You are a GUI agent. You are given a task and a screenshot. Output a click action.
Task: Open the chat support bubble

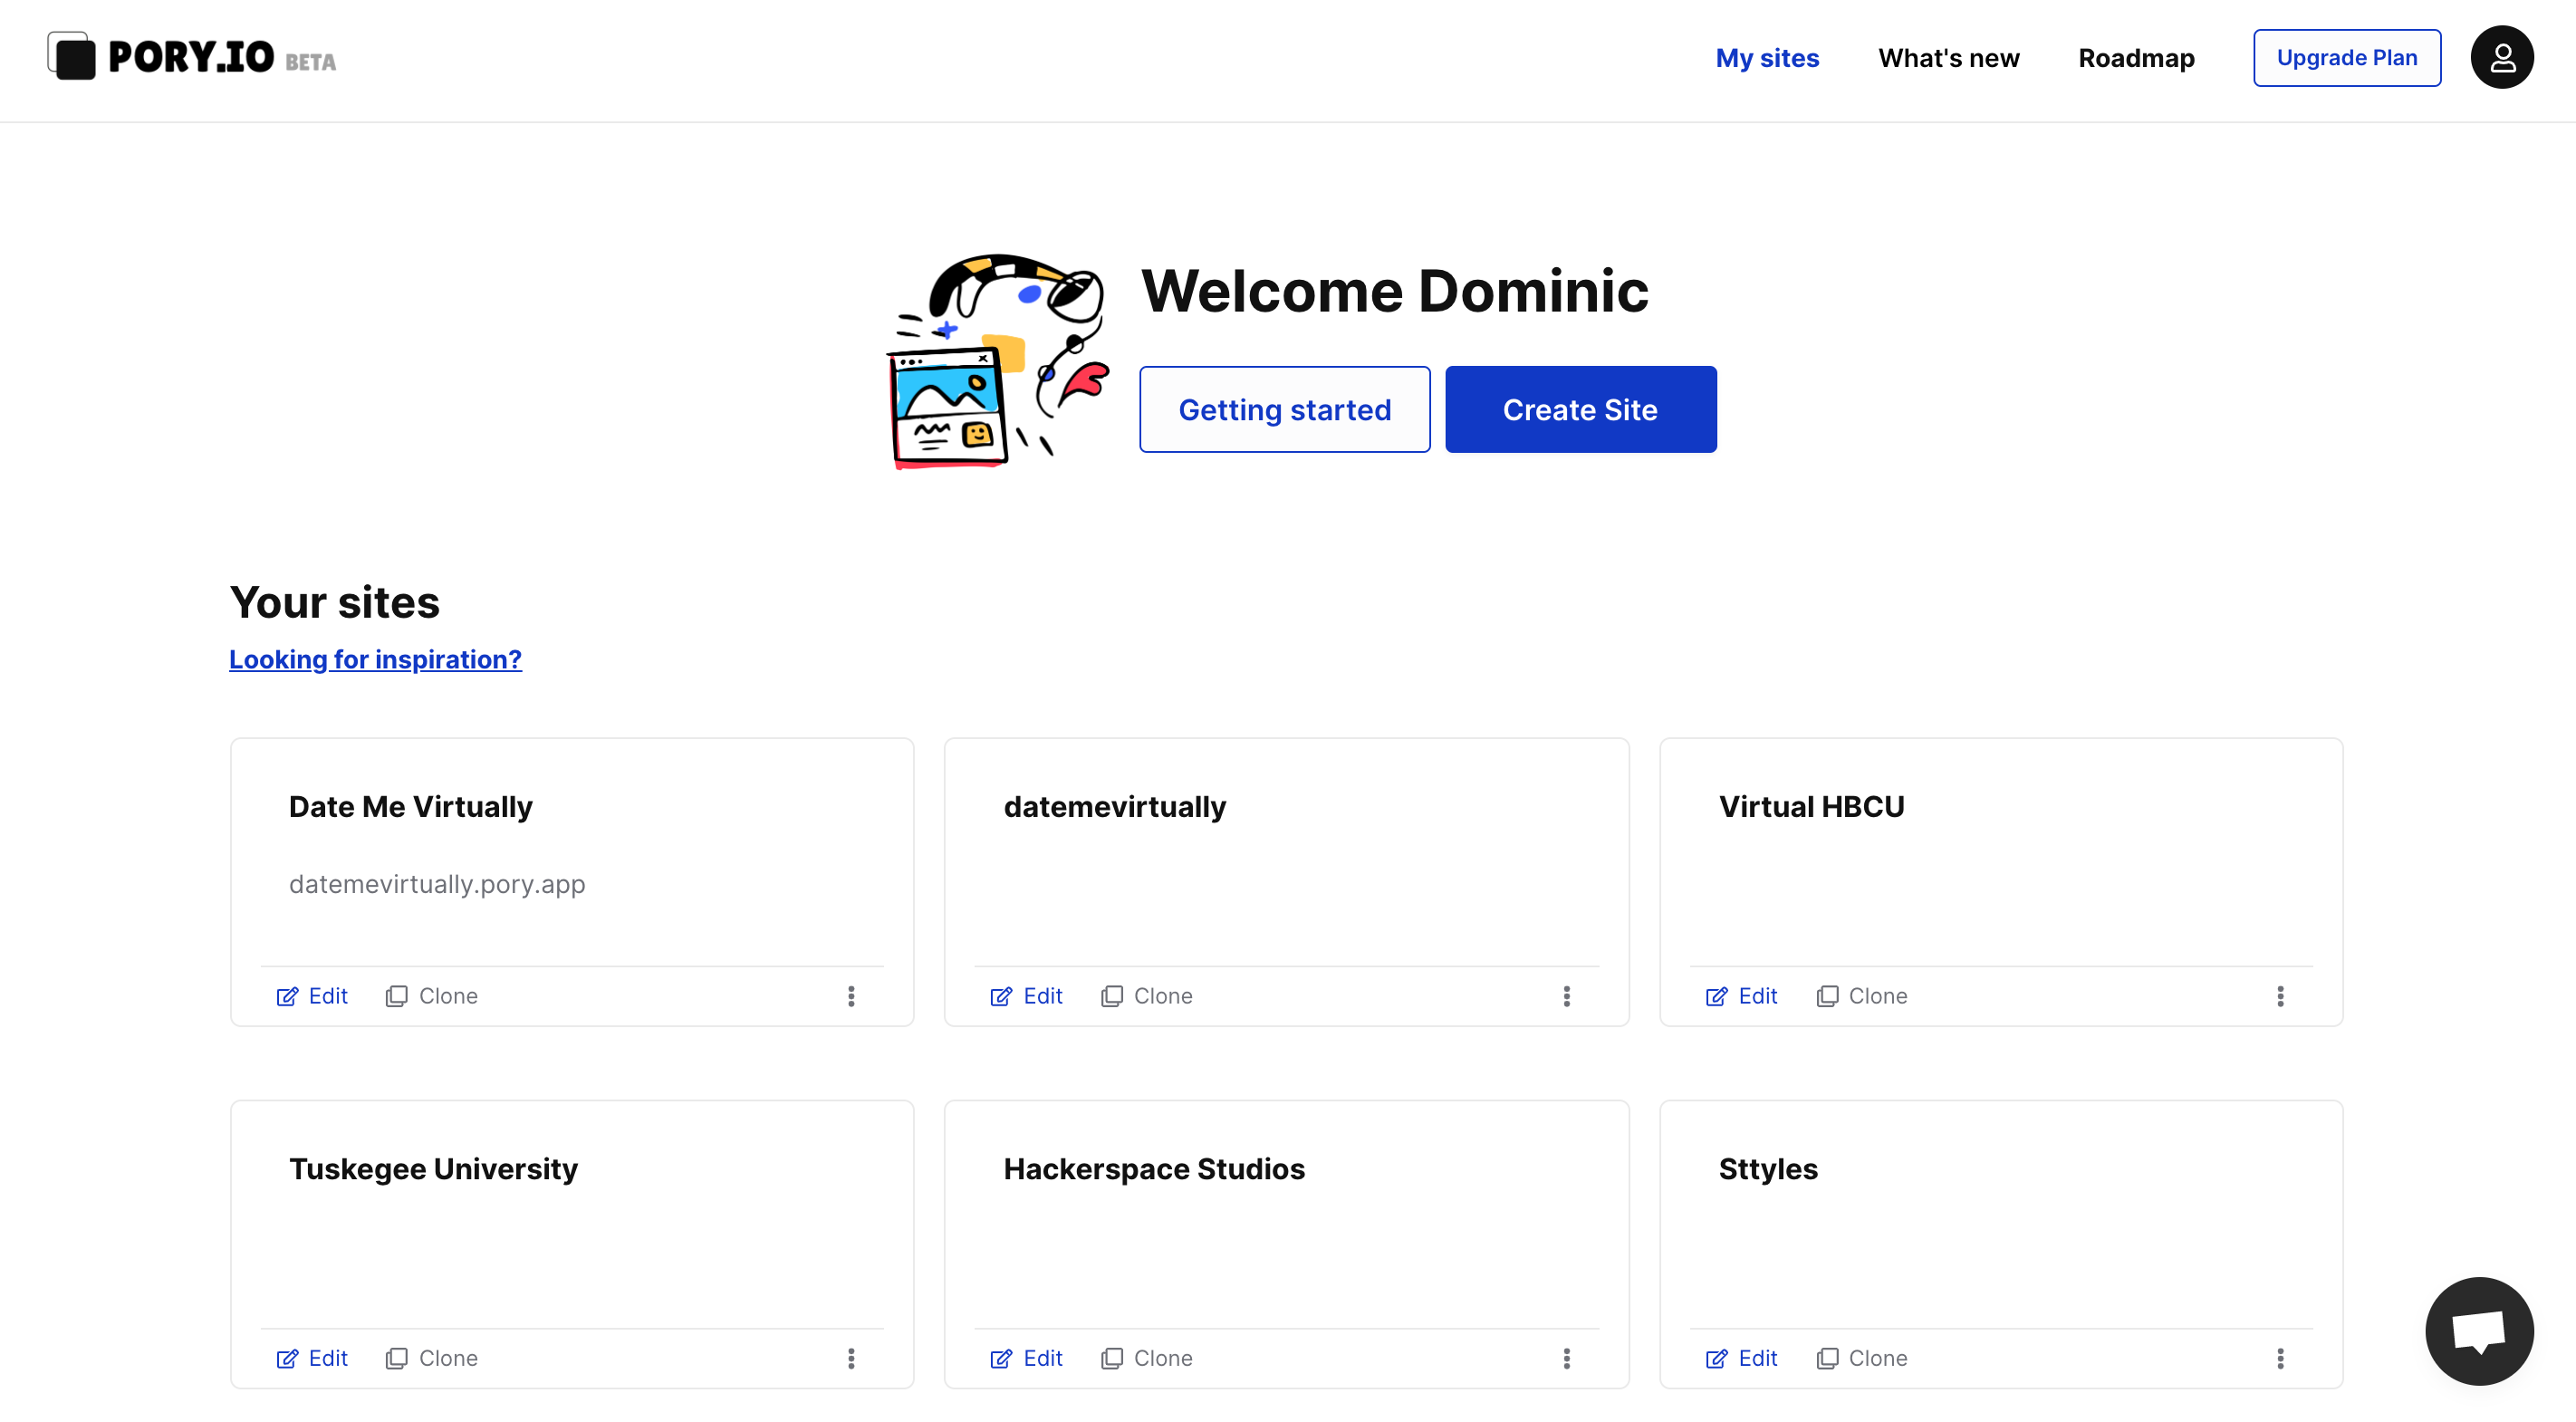[x=2478, y=1330]
